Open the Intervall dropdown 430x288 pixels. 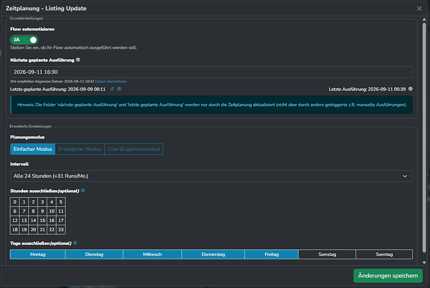[x=211, y=176]
